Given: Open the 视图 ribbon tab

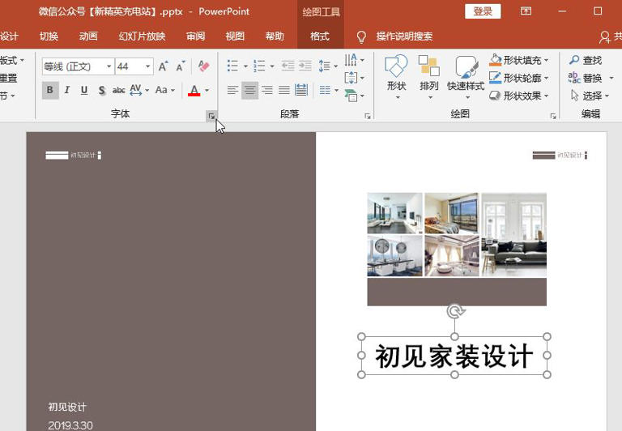Looking at the screenshot, I should [x=235, y=36].
